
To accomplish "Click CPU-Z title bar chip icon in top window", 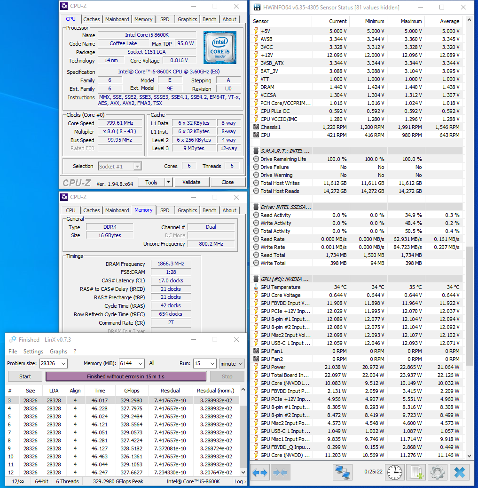I will 64,6.
